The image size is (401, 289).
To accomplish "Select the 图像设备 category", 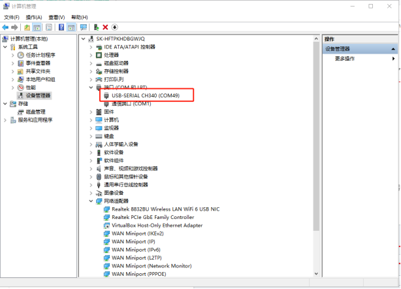I will point(114,193).
